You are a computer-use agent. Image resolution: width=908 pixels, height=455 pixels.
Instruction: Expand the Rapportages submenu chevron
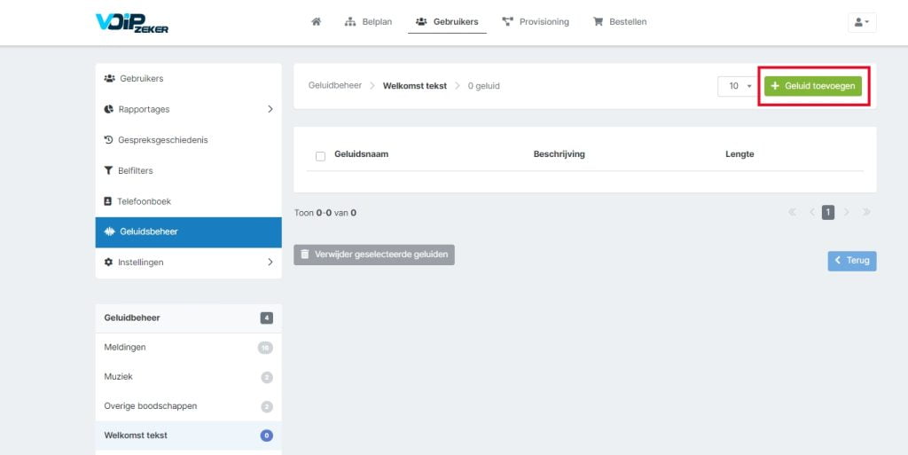point(270,109)
